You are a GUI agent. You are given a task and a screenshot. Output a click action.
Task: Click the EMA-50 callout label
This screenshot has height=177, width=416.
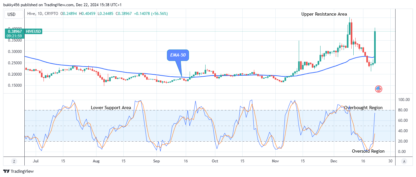(178, 55)
